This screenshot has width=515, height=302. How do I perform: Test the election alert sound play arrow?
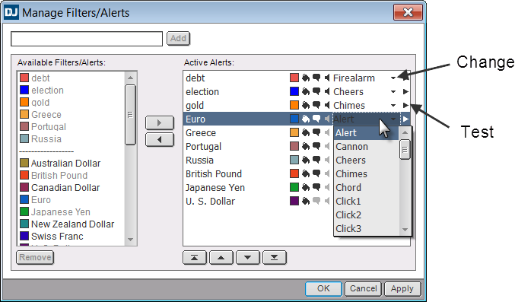pyautogui.click(x=405, y=92)
